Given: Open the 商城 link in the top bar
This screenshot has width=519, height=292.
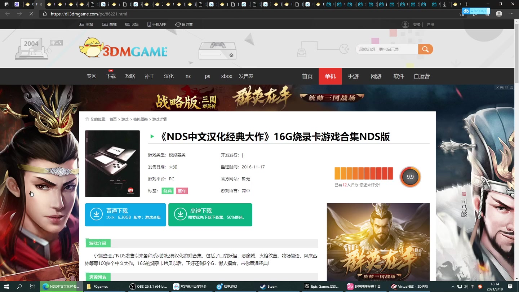Looking at the screenshot, I should (110, 24).
